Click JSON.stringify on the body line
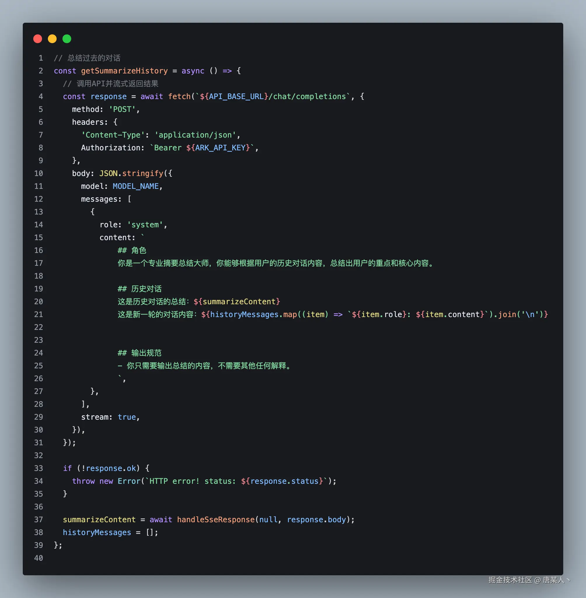Viewport: 586px width, 598px height. [x=131, y=173]
